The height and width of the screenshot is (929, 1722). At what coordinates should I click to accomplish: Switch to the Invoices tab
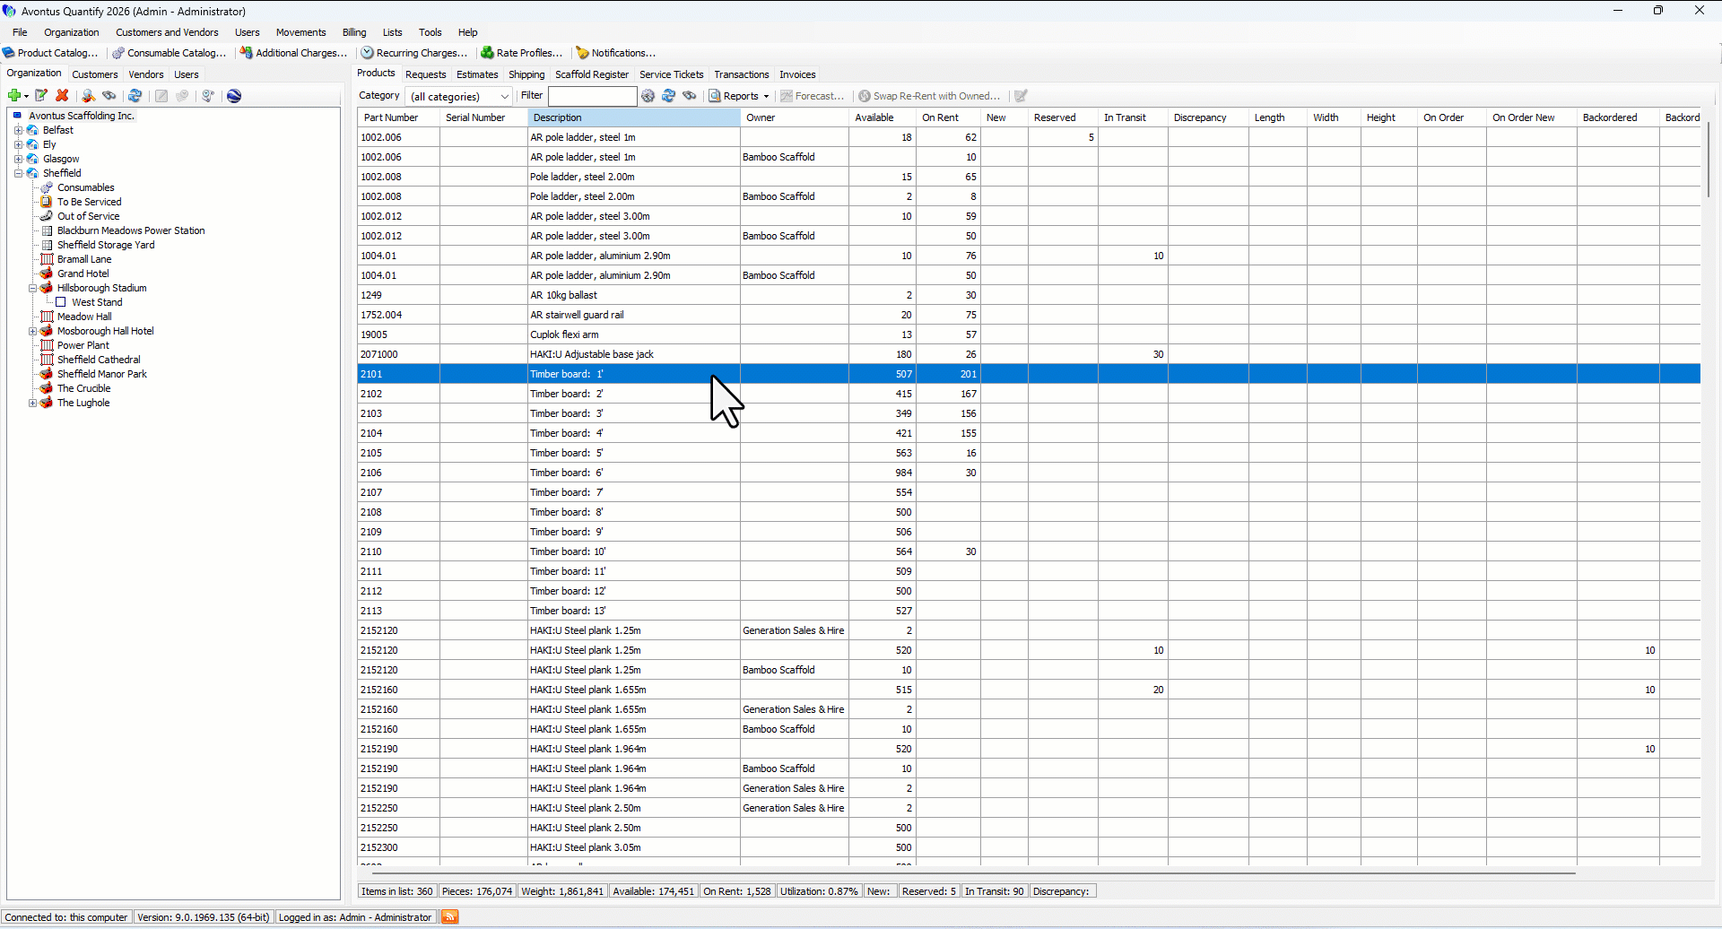797,74
